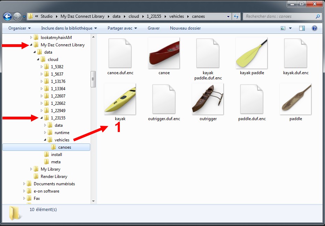Select the canoe.duf.enc file
This screenshot has height=226, width=325.
click(120, 56)
